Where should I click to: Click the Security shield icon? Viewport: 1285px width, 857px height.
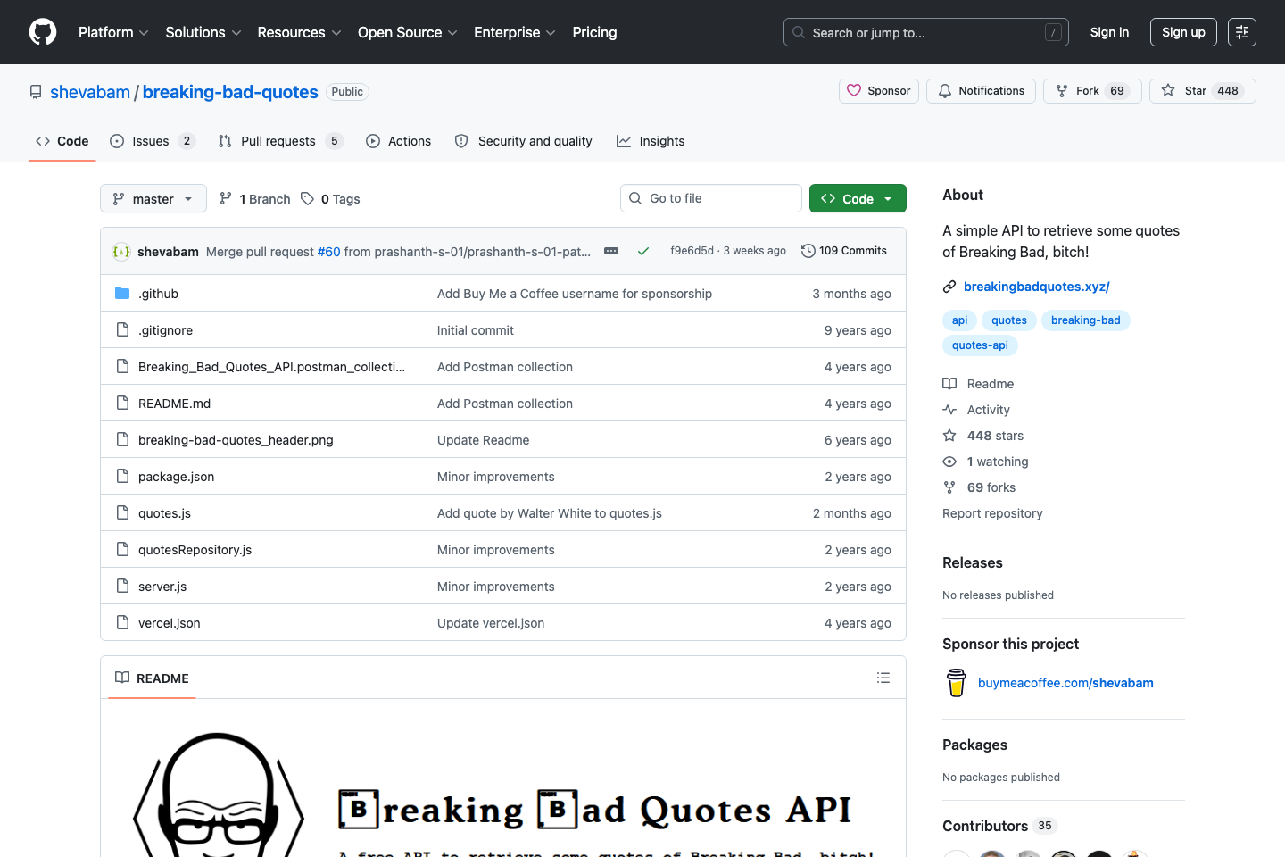[461, 140]
